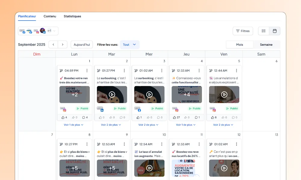Open options menu for the 12:44 AM post
Screen dimensions: 301x180
pyautogui.click(x=237, y=70)
